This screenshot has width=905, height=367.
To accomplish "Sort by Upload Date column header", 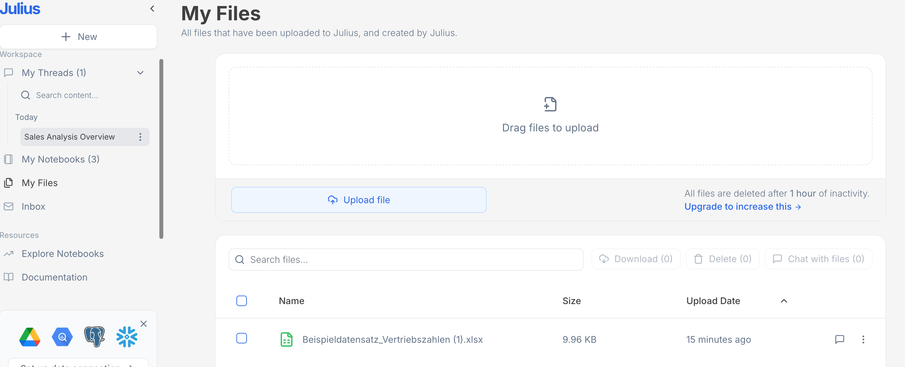I will click(713, 301).
